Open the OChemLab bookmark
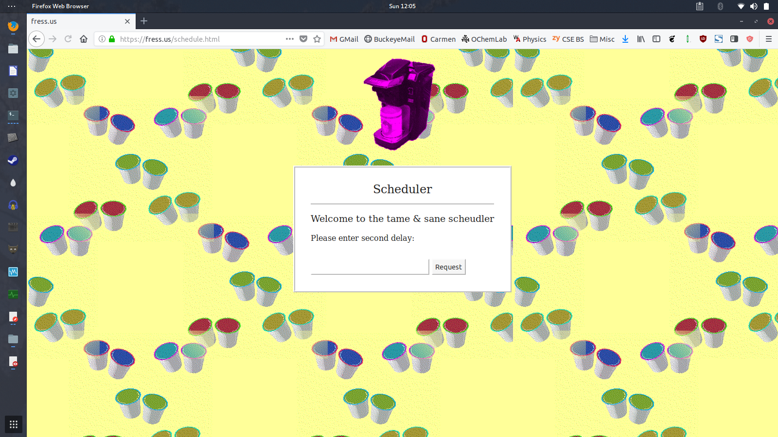 pos(484,39)
